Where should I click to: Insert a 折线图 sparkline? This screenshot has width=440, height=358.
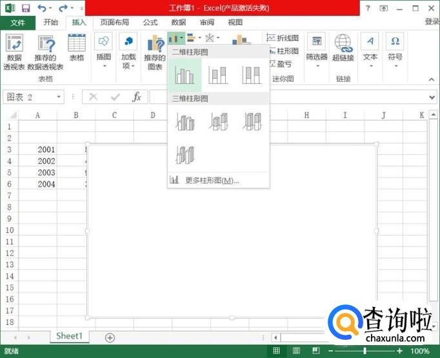(283, 38)
